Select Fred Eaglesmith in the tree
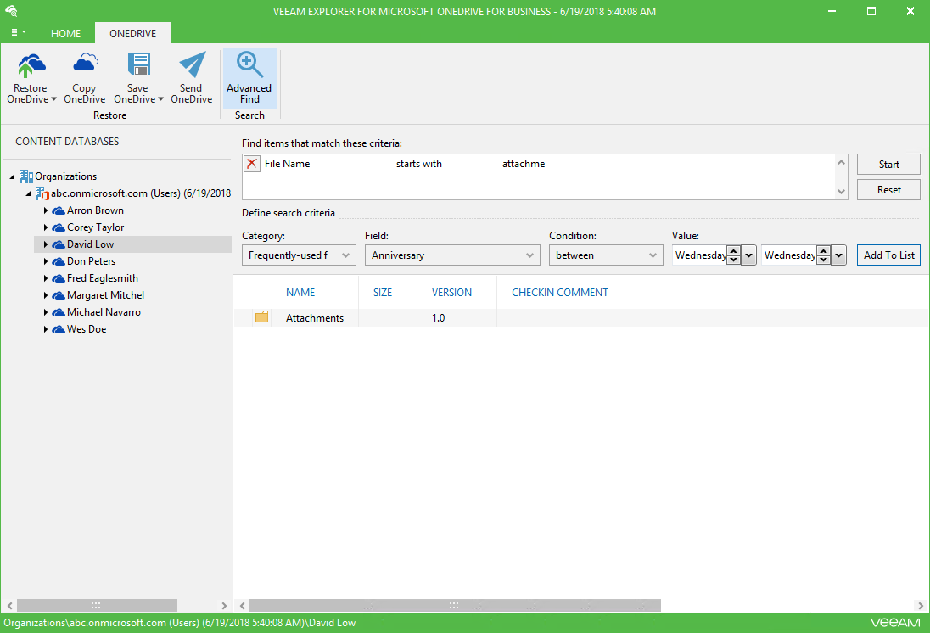This screenshot has height=633, width=930. click(x=103, y=278)
